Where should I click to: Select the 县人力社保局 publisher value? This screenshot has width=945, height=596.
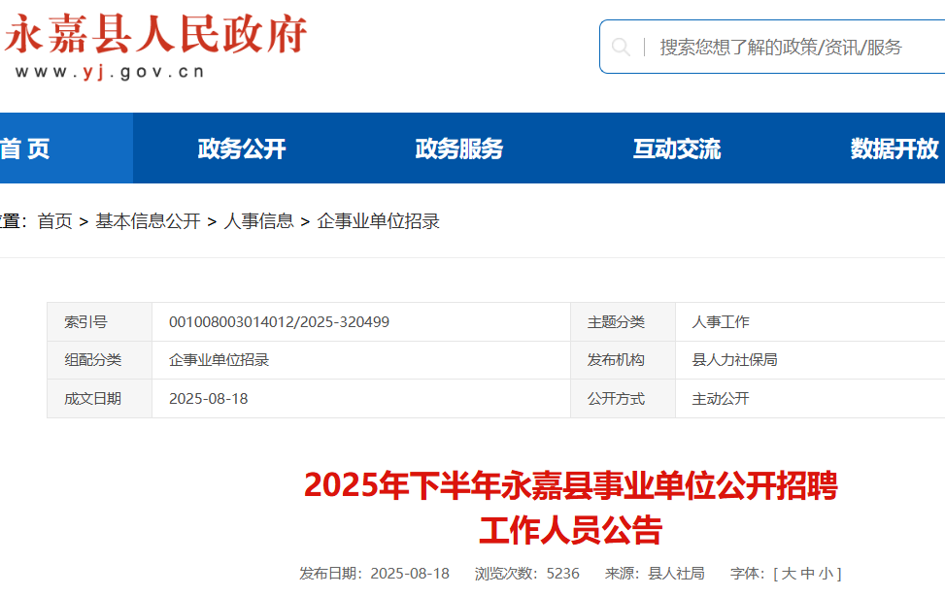(734, 360)
